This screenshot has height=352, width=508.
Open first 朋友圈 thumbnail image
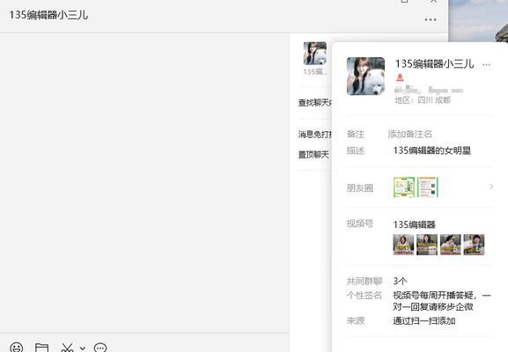(x=404, y=187)
